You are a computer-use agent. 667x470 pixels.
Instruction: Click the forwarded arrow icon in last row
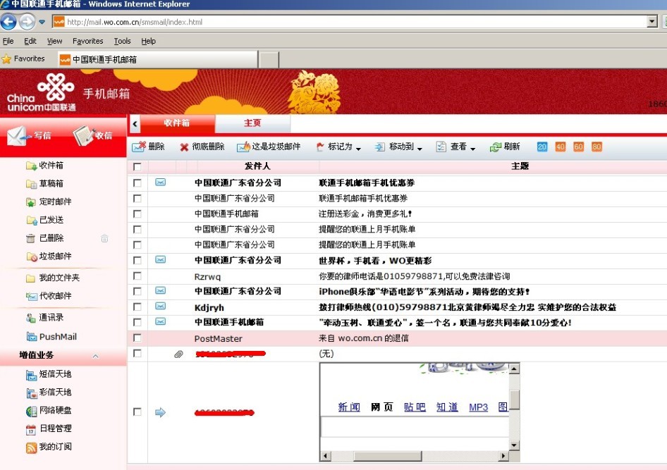point(160,412)
